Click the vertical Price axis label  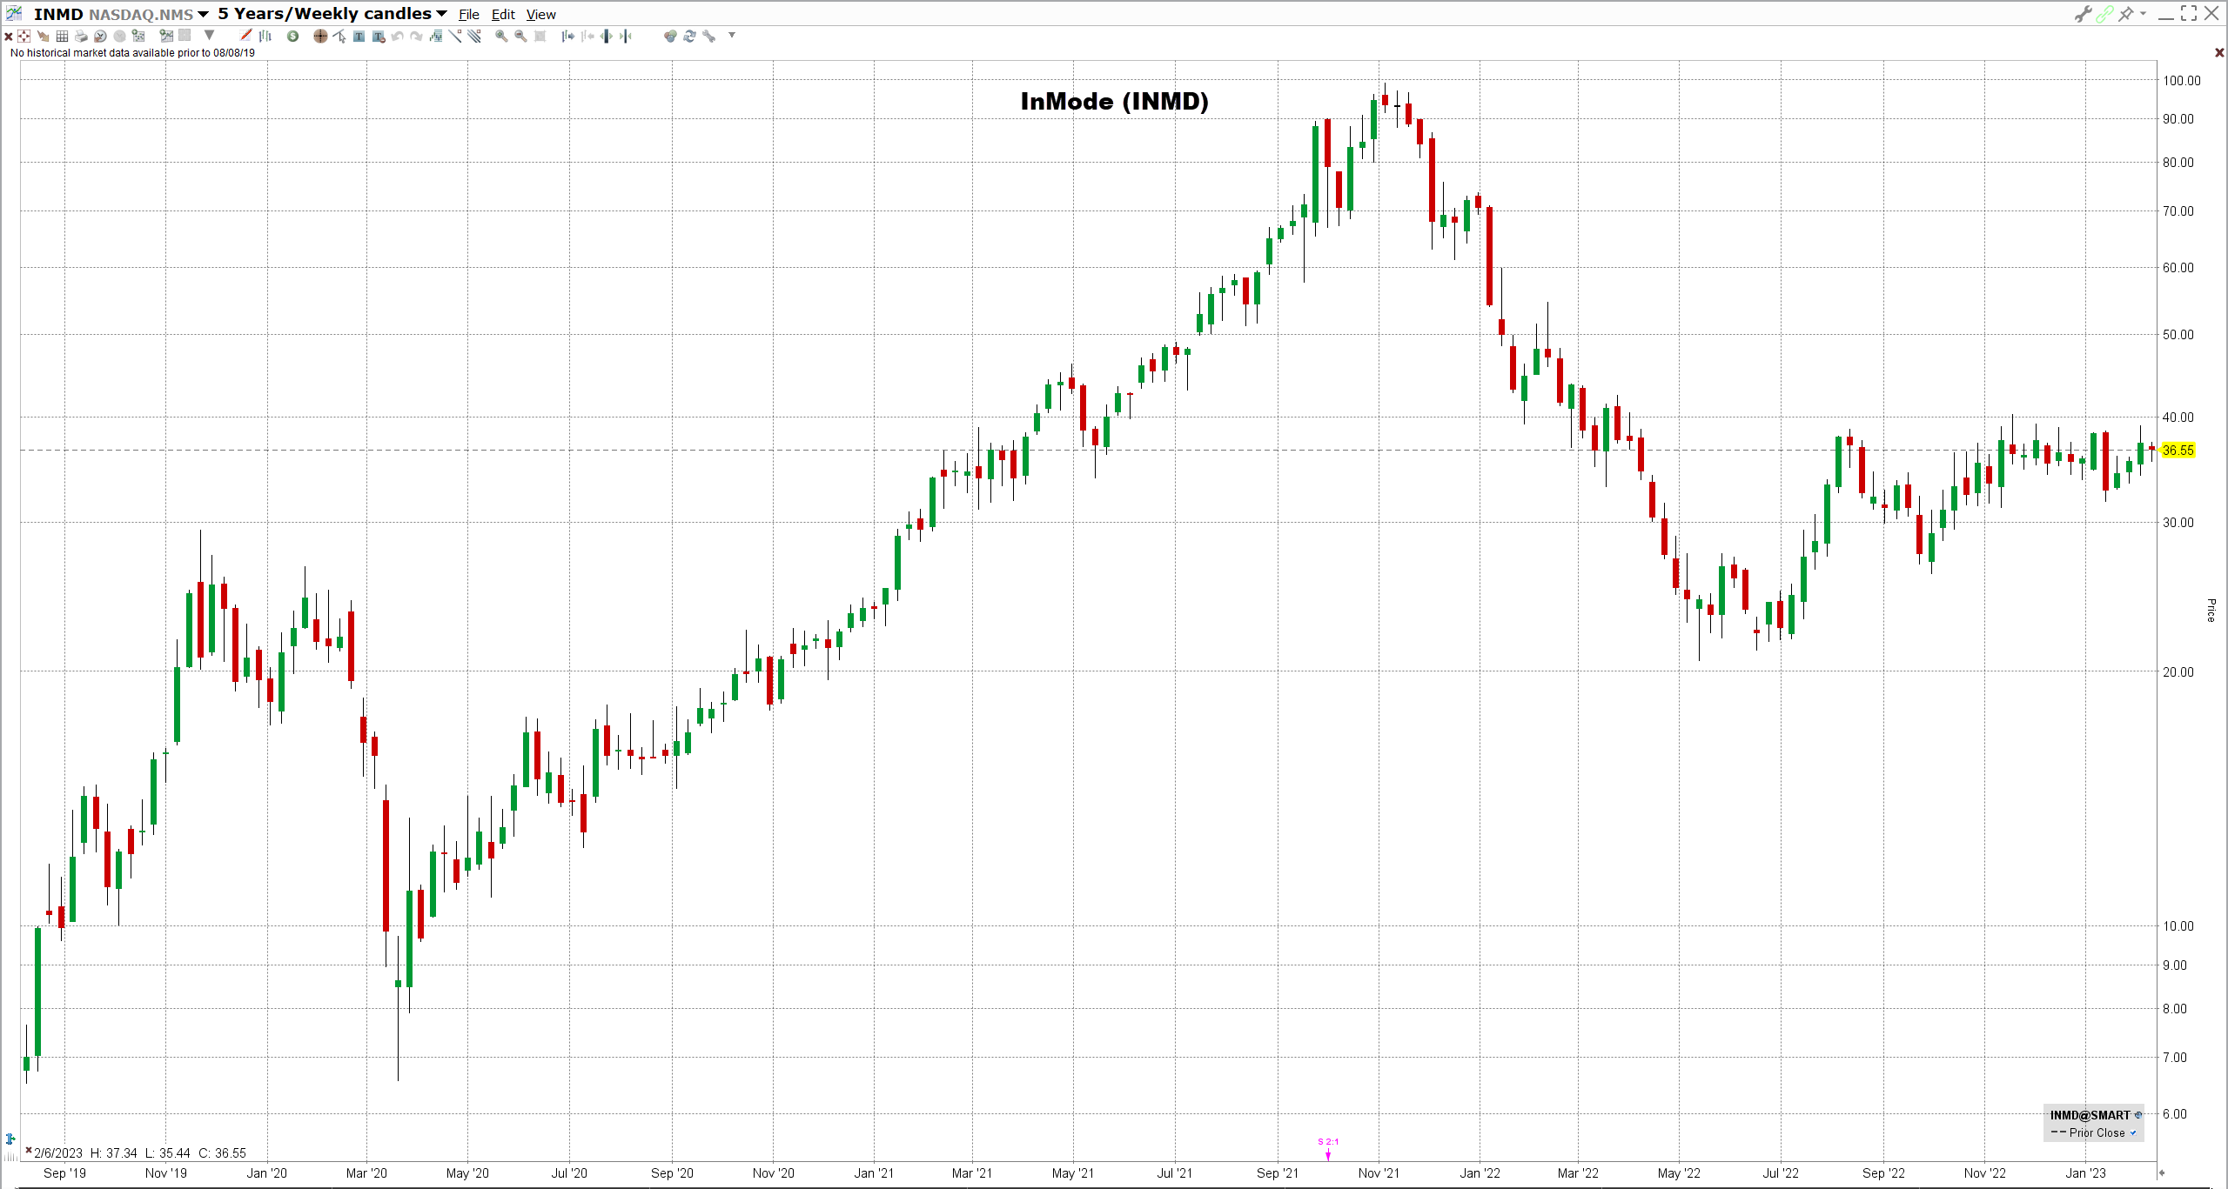coord(2211,610)
